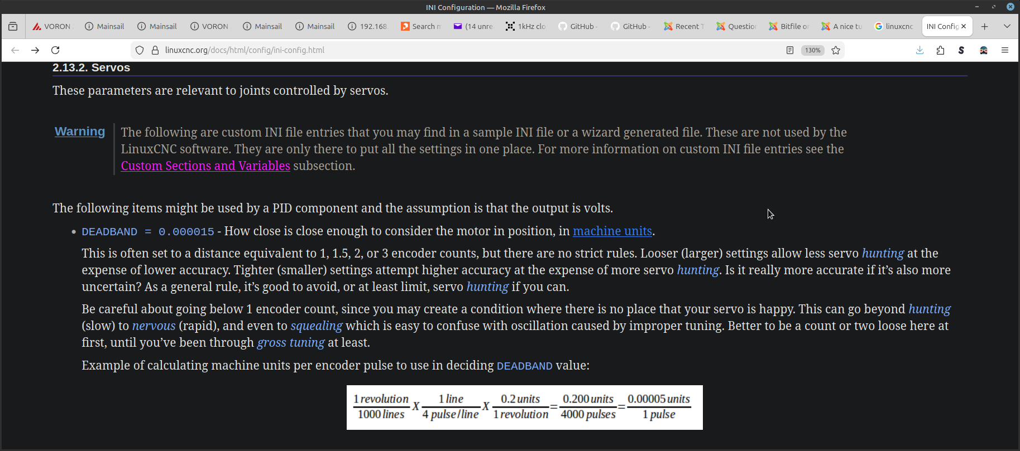Open Firefox View from the tab bar
The height and width of the screenshot is (451, 1020).
[x=13, y=26]
